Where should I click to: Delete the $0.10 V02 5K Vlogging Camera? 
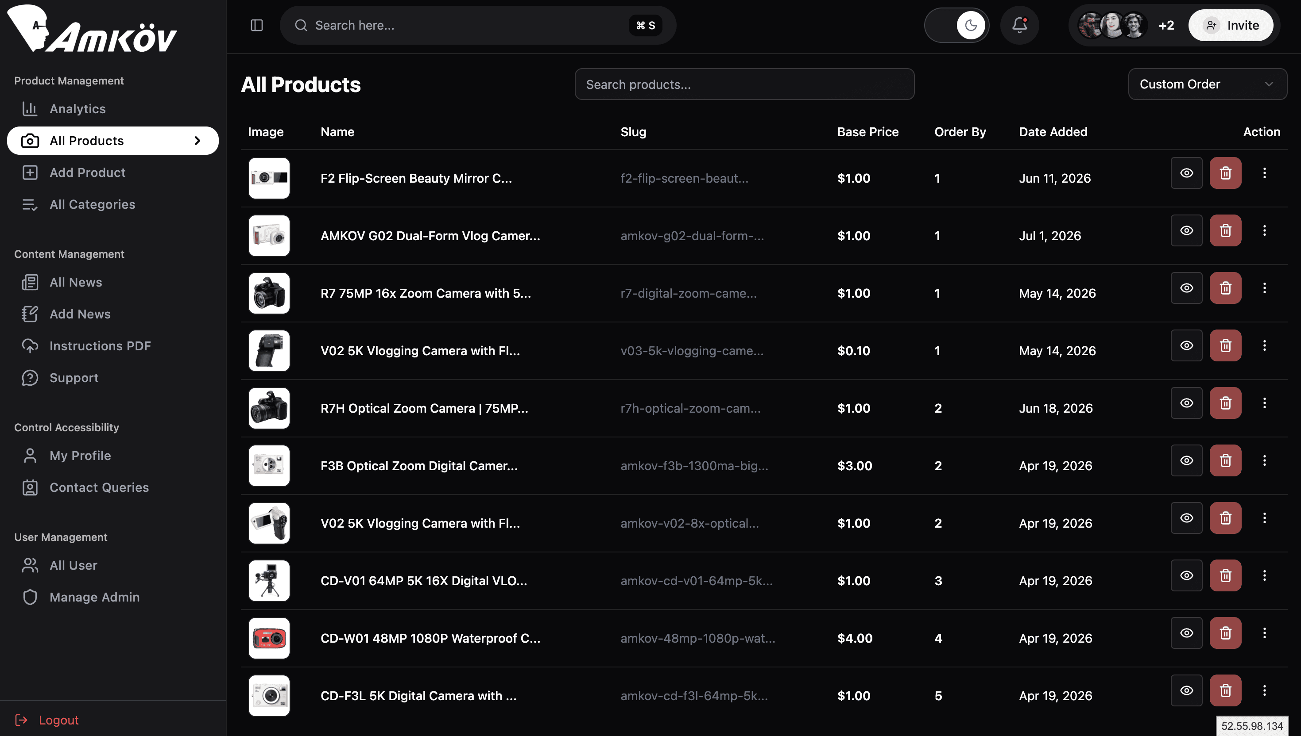pyautogui.click(x=1225, y=346)
